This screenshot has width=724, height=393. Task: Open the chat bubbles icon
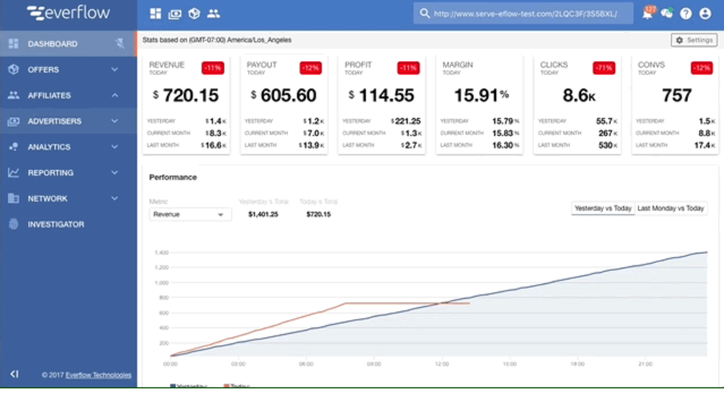coord(667,13)
